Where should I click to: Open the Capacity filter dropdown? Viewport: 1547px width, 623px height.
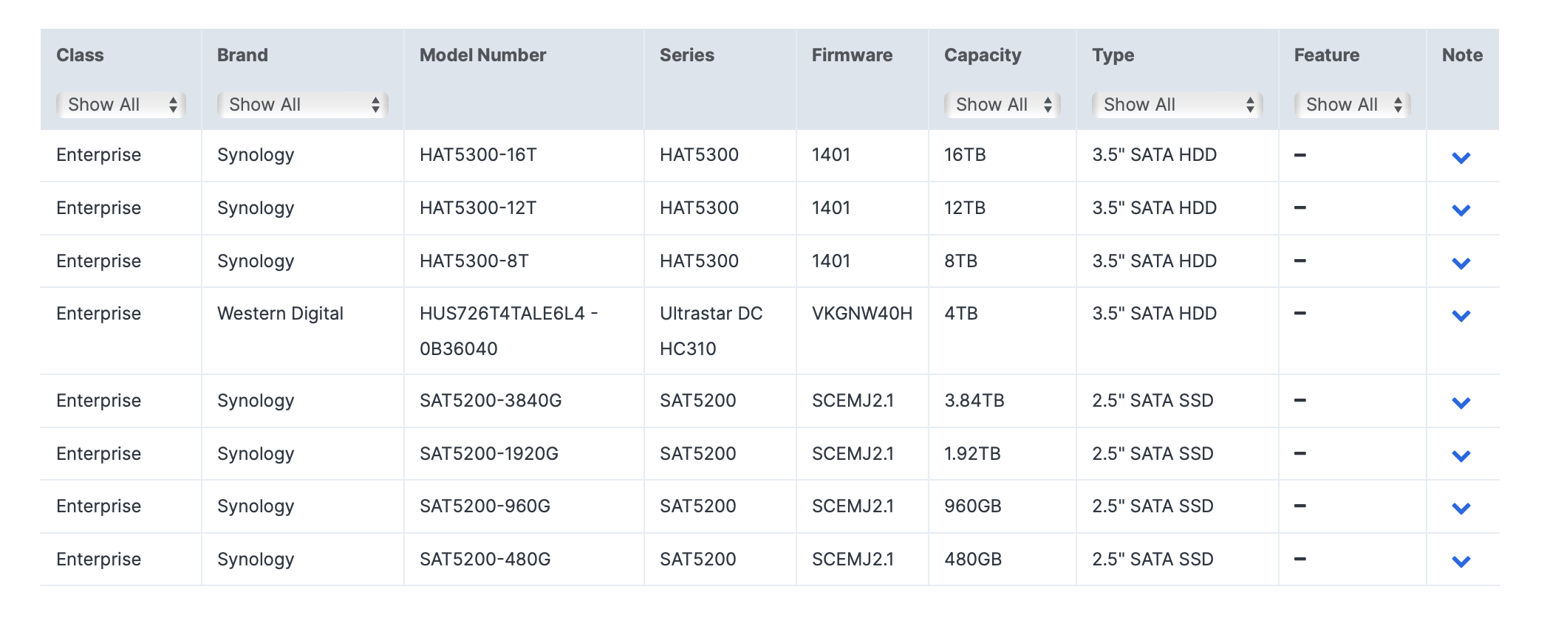pos(1003,105)
